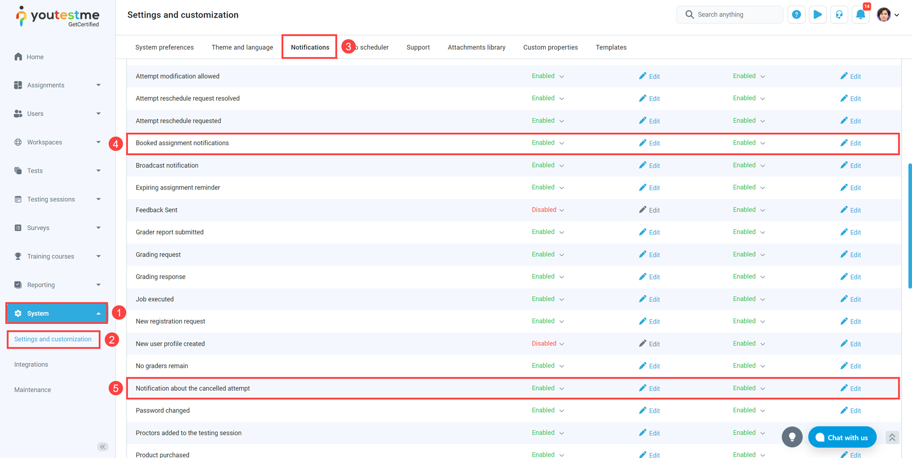Viewport: 912px width, 458px height.
Task: Click the page vertical scrollbar
Action: 909,224
